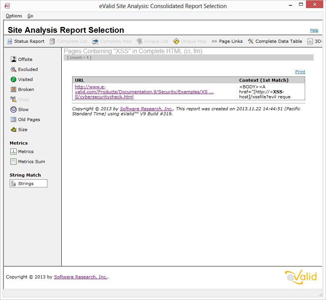This screenshot has height=300, width=326.
Task: Click the Metrics Sum icon
Action: pyautogui.click(x=14, y=162)
